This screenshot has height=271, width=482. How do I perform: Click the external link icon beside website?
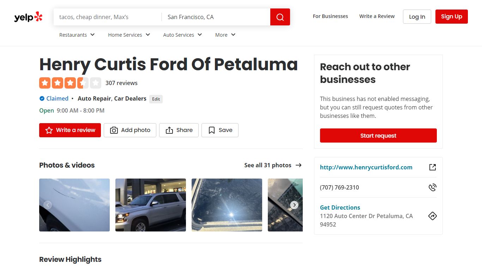433,167
